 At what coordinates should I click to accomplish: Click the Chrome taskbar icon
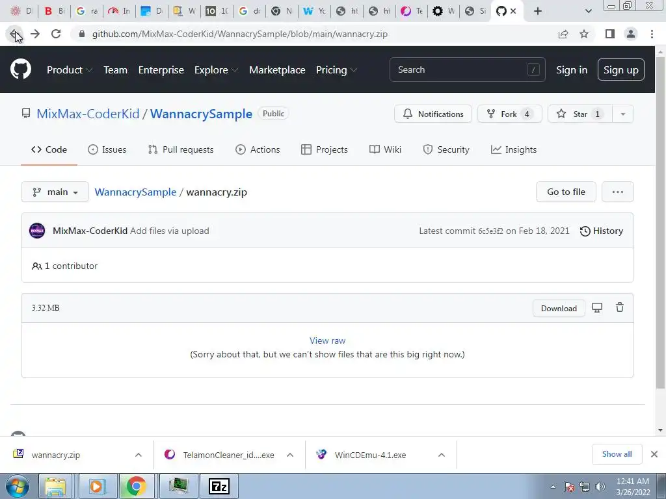pyautogui.click(x=136, y=486)
